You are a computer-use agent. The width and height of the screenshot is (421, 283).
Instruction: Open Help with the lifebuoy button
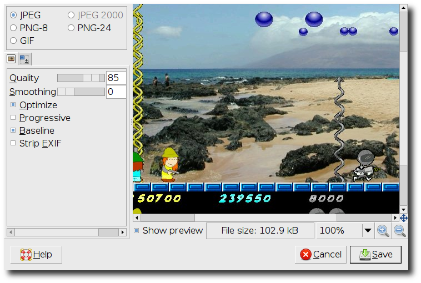pos(36,254)
